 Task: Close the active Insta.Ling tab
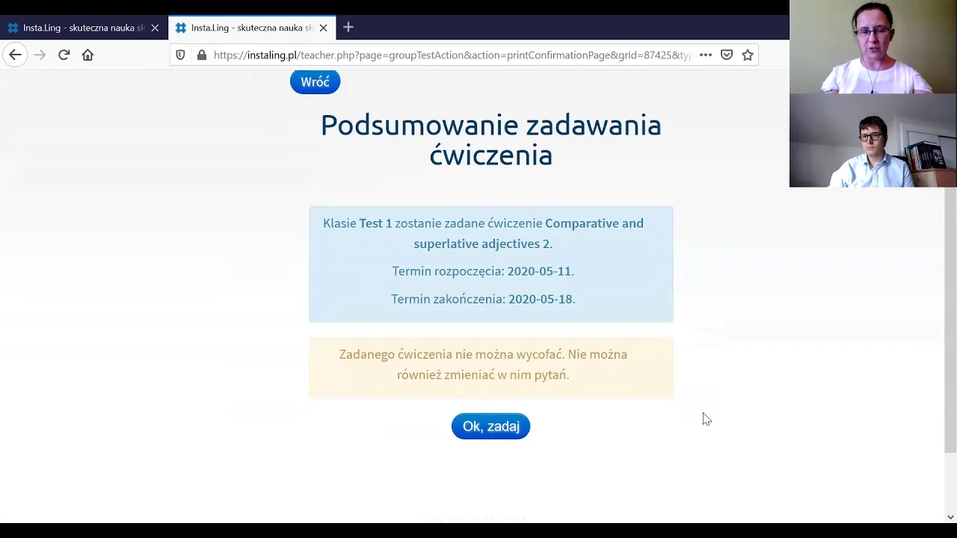323,28
